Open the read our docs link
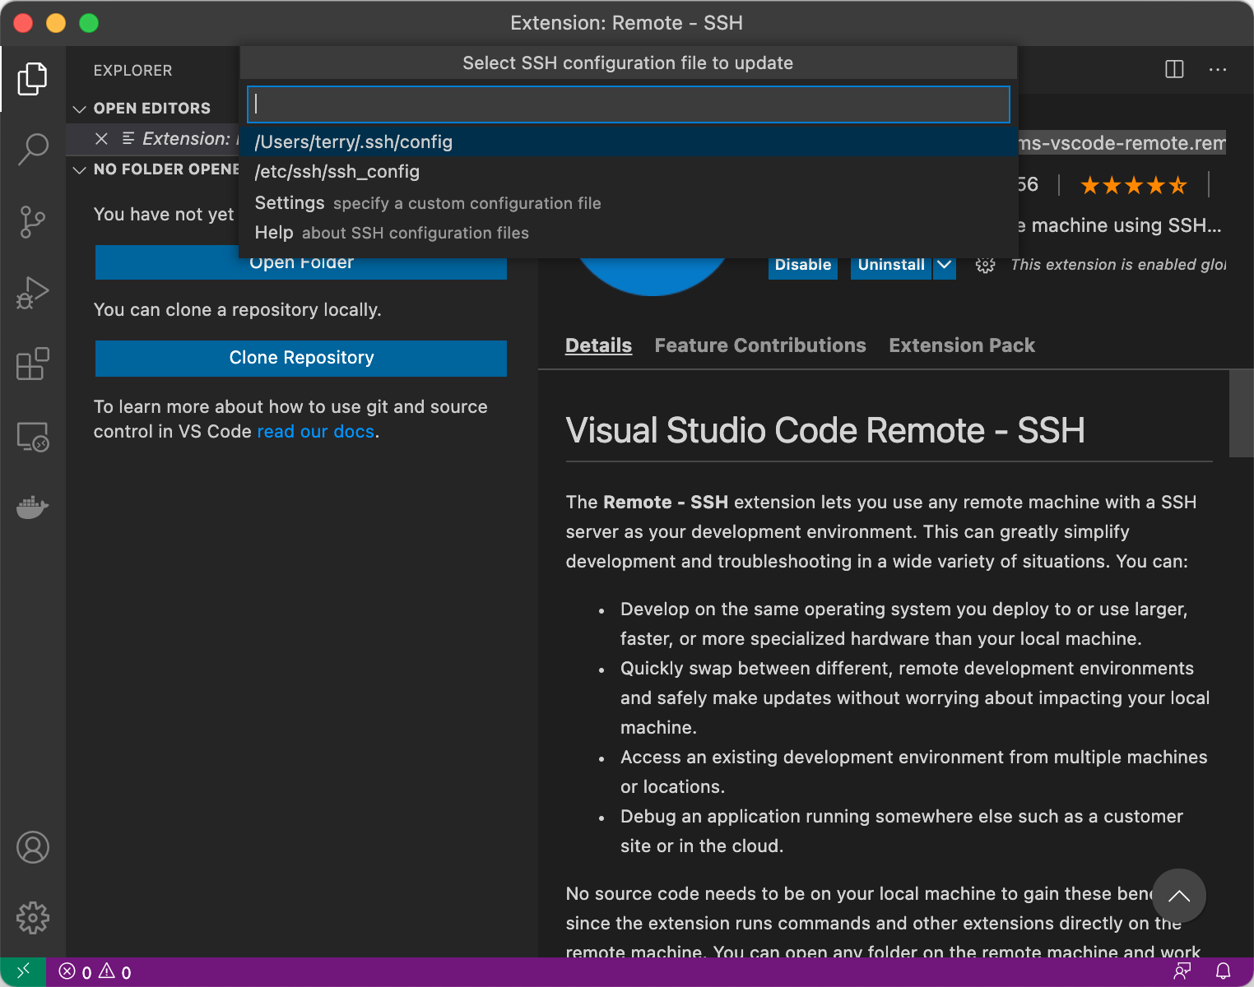 coord(316,431)
